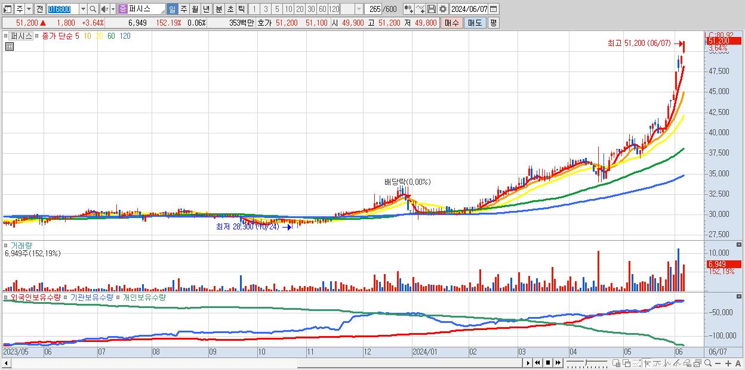Screen dimensions: 745x370
Task: Click the add indicator icon with plus
Action: pos(420,9)
